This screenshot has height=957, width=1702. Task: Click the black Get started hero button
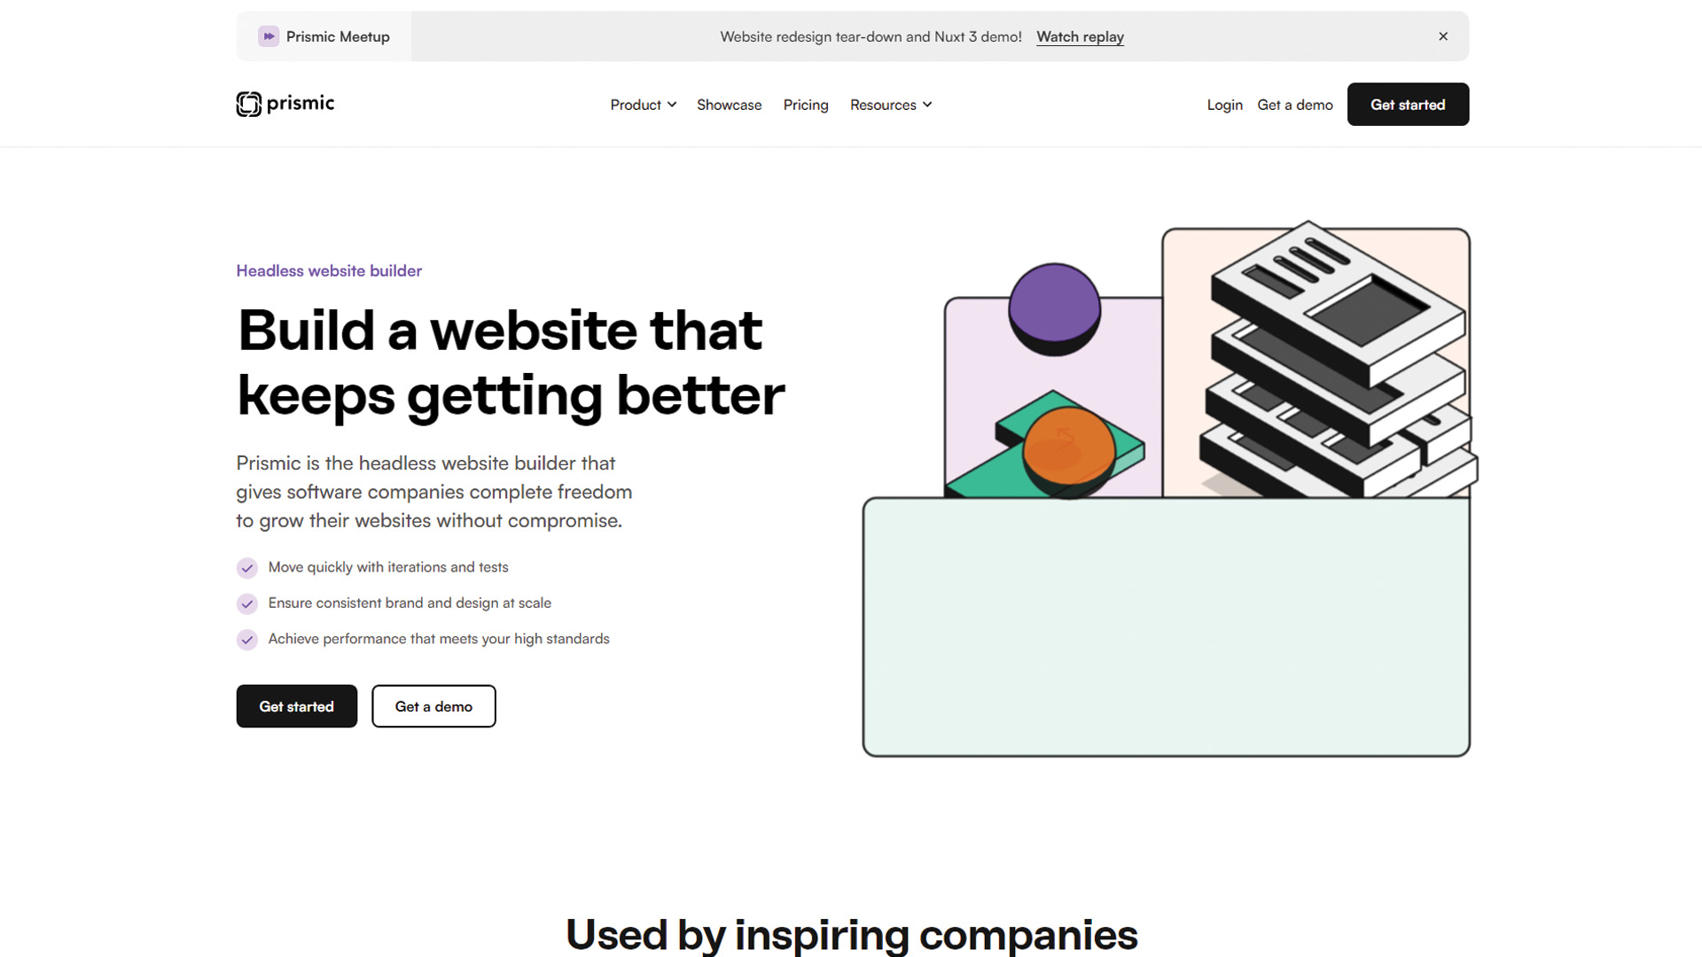tap(296, 706)
